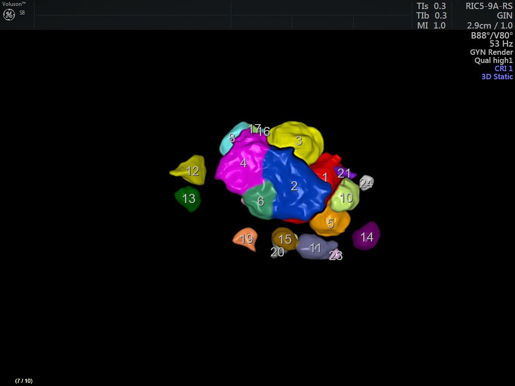The image size is (515, 386).
Task: Select the purple follicle labeled 14
Action: point(366,236)
